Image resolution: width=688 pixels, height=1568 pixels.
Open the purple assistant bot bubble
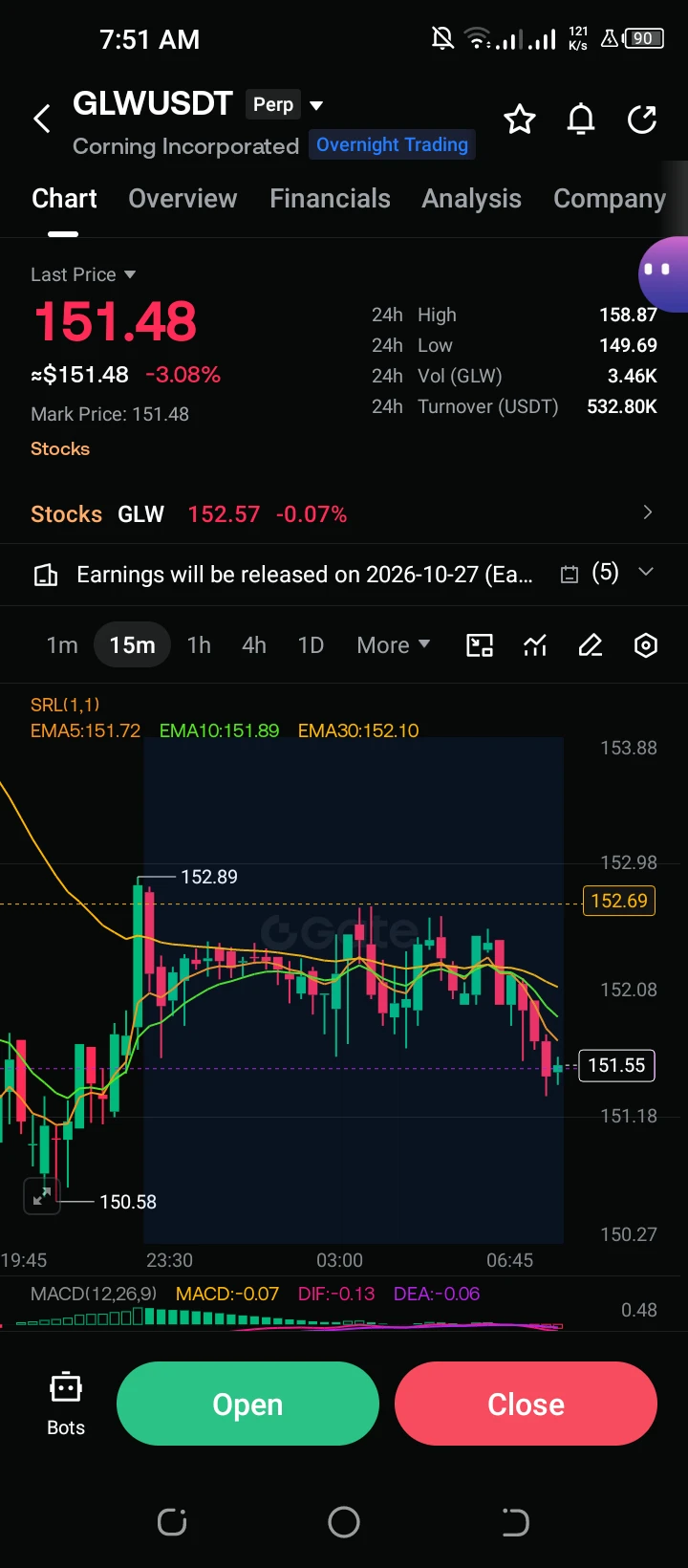click(663, 273)
